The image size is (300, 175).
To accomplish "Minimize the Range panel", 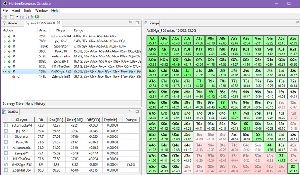I will tap(297, 22).
